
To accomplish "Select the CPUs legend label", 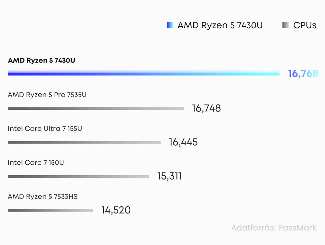I will point(305,25).
